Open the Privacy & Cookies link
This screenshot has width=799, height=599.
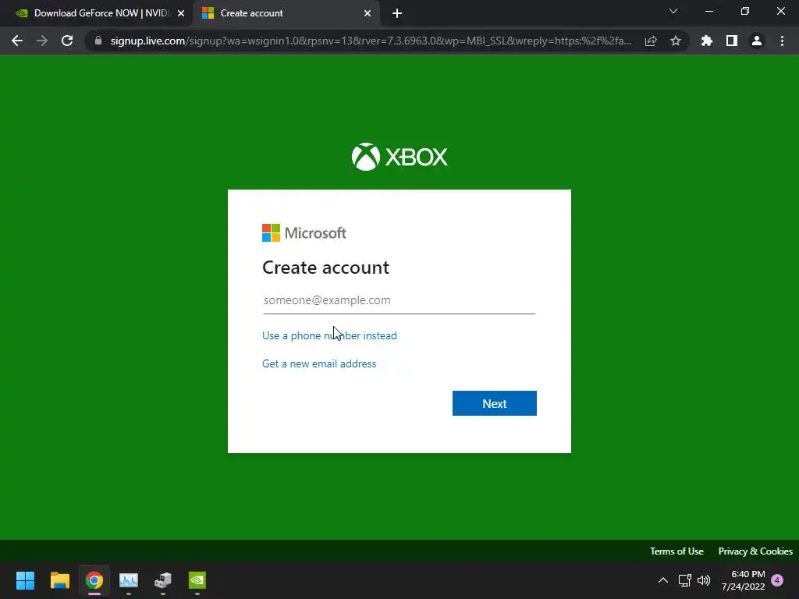[755, 551]
